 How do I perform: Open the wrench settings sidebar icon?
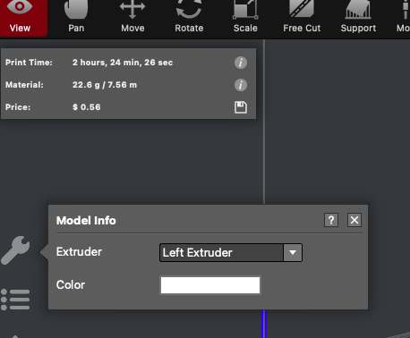[x=15, y=250]
